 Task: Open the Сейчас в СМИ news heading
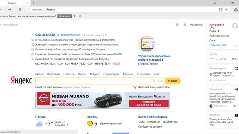(x=45, y=35)
